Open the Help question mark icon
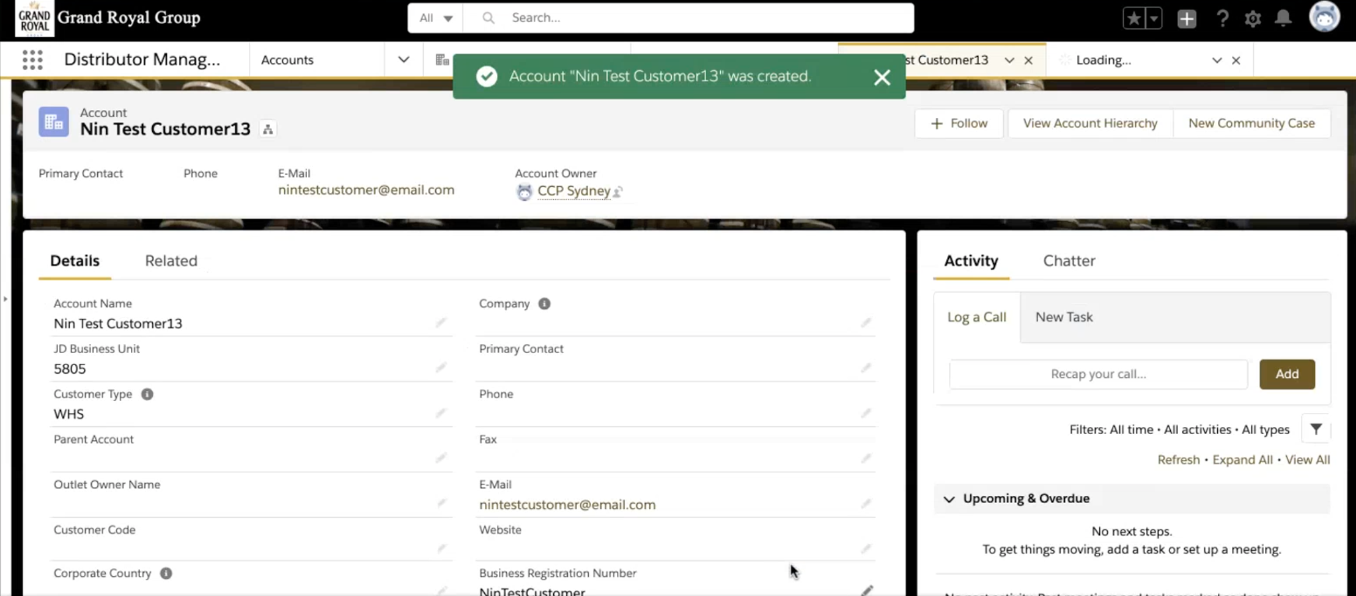 (x=1222, y=19)
